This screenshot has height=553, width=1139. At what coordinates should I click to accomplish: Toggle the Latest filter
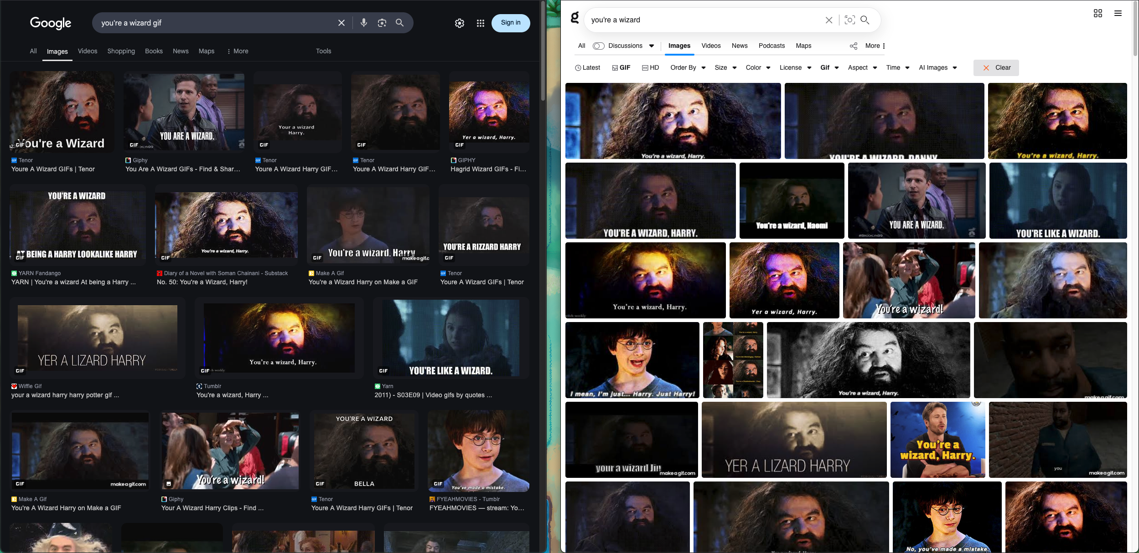[587, 68]
